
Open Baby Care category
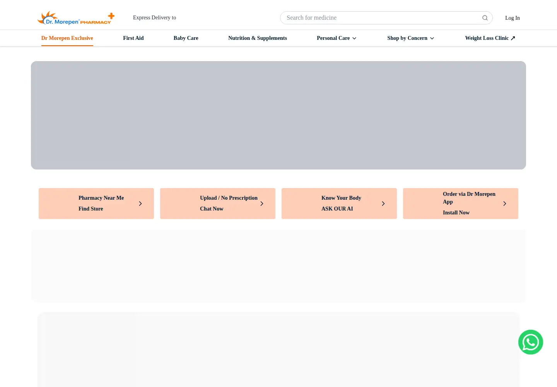[186, 38]
